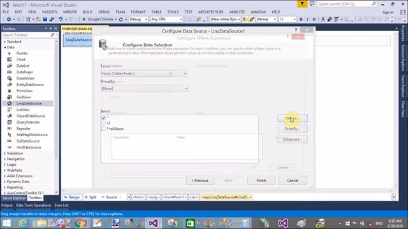
Task: Toggle Bold formatting icon
Action: (x=301, y=20)
